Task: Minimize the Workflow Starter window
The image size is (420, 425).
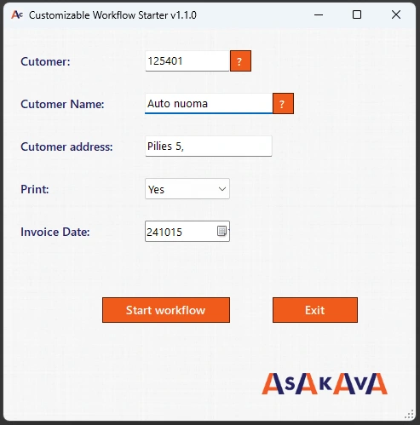Action: tap(319, 14)
